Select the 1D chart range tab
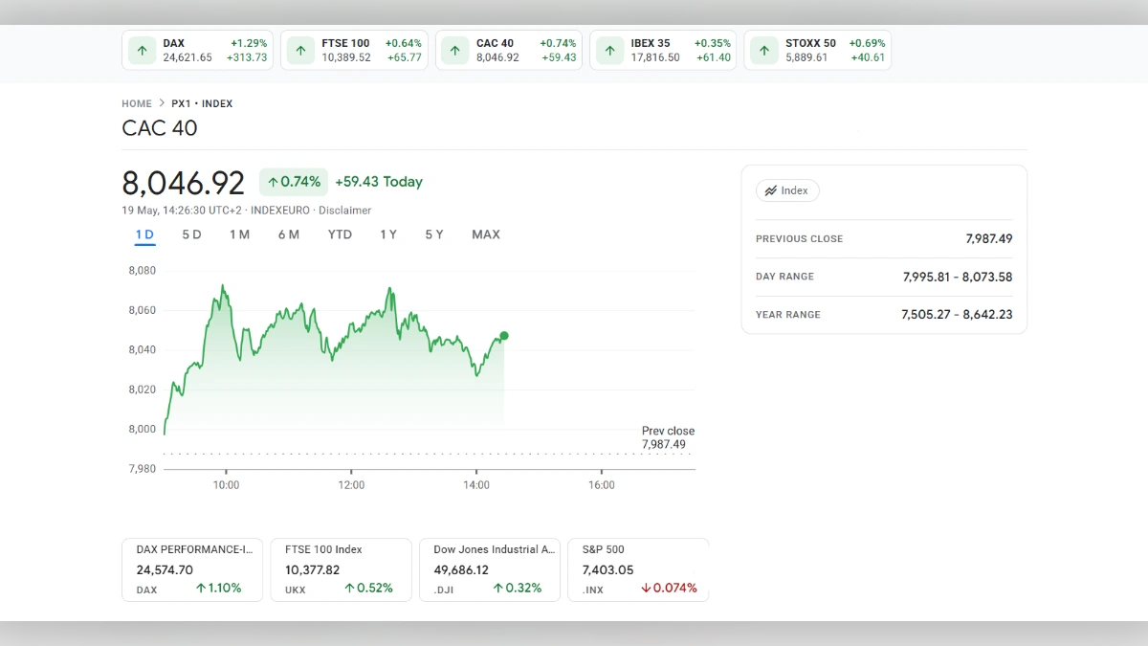The image size is (1148, 646). tap(144, 234)
